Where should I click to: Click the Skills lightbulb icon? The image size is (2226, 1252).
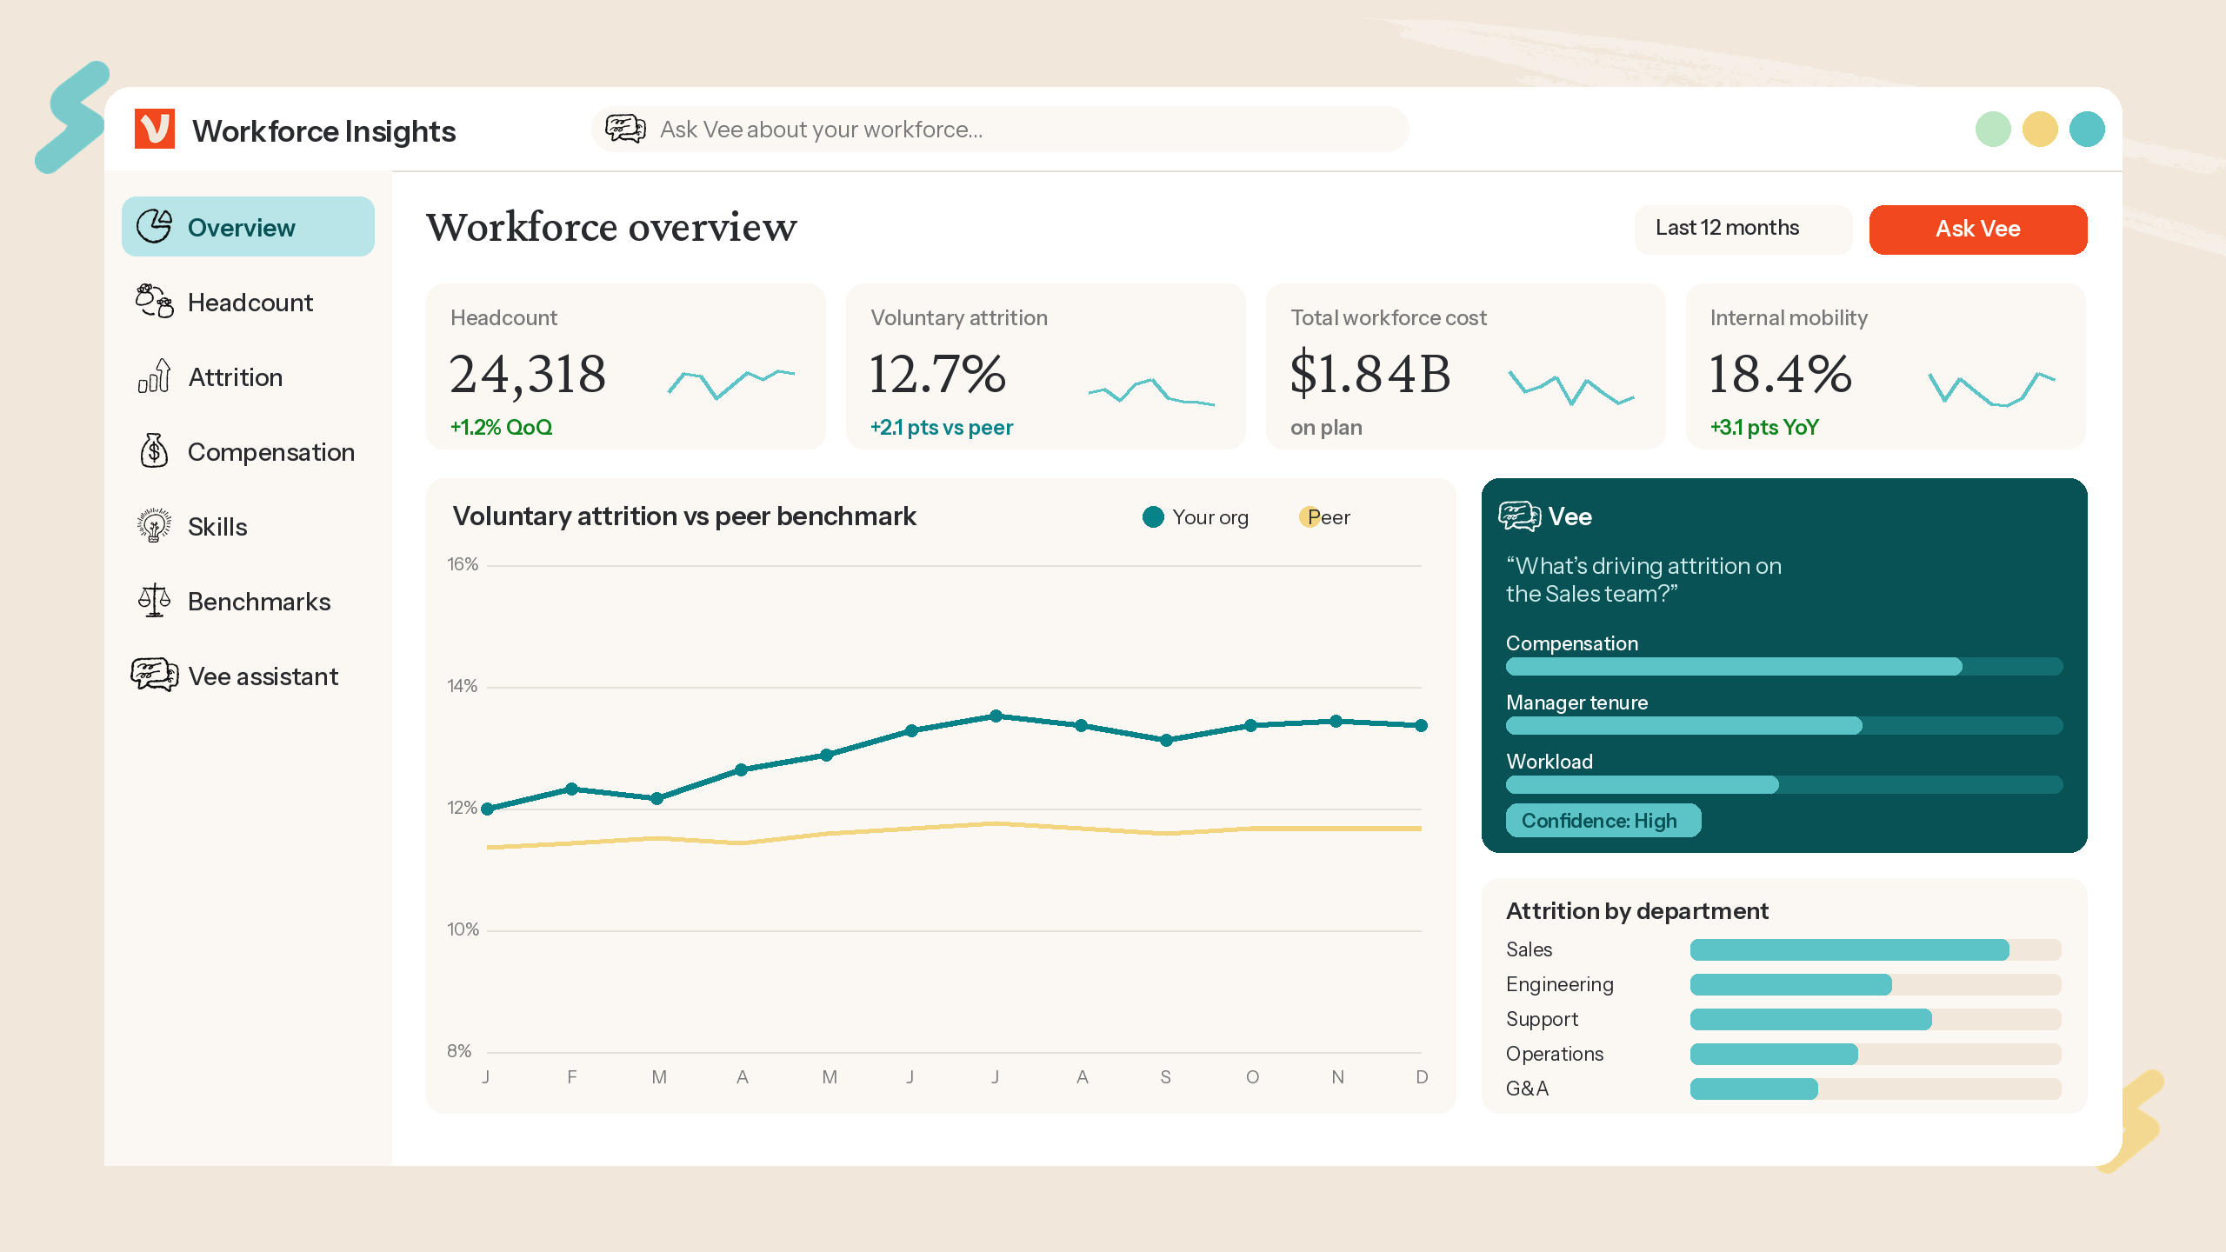(x=155, y=525)
